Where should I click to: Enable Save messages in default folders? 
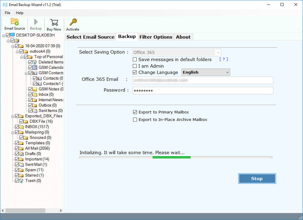coord(135,60)
